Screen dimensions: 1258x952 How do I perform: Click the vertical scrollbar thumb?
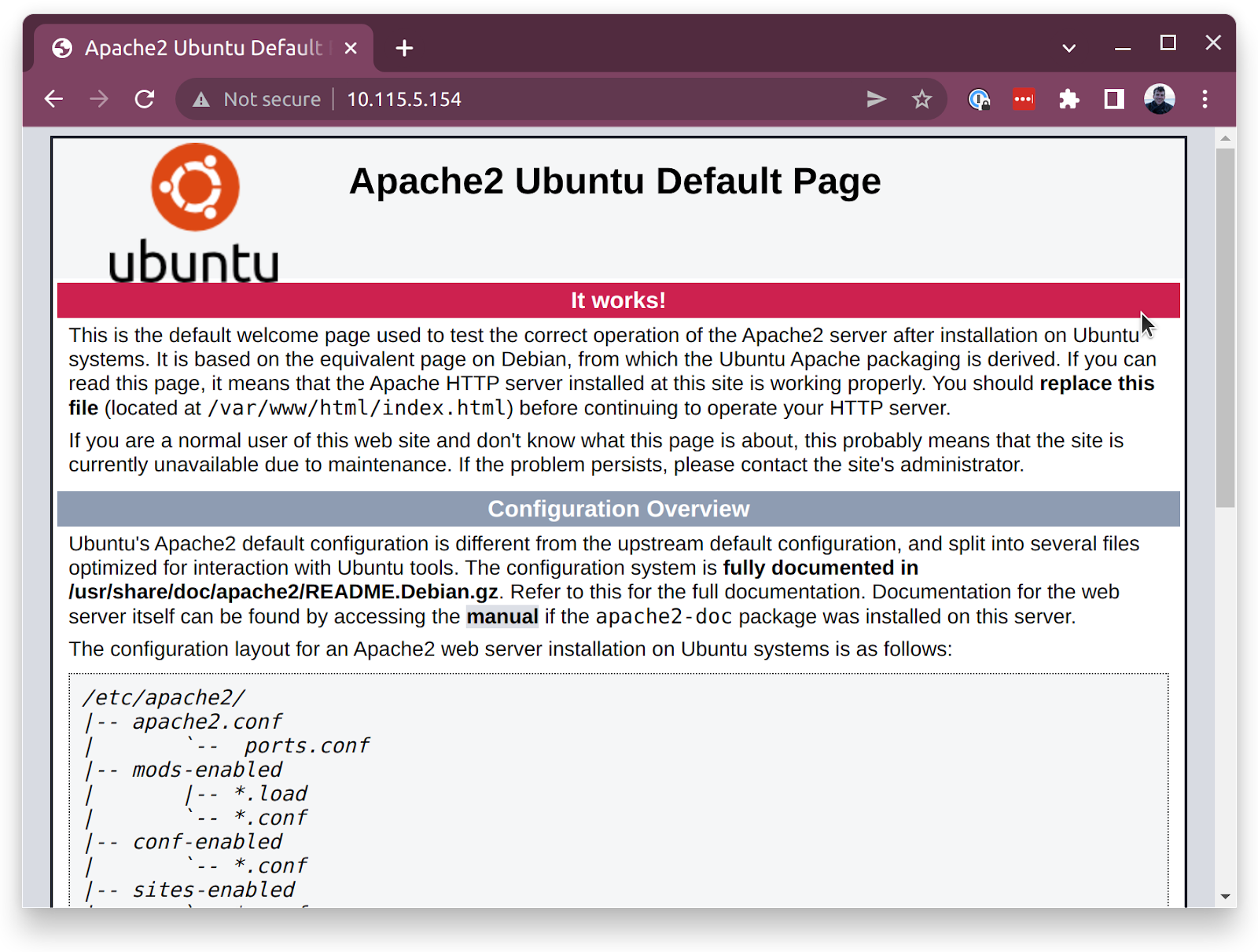(1225, 326)
